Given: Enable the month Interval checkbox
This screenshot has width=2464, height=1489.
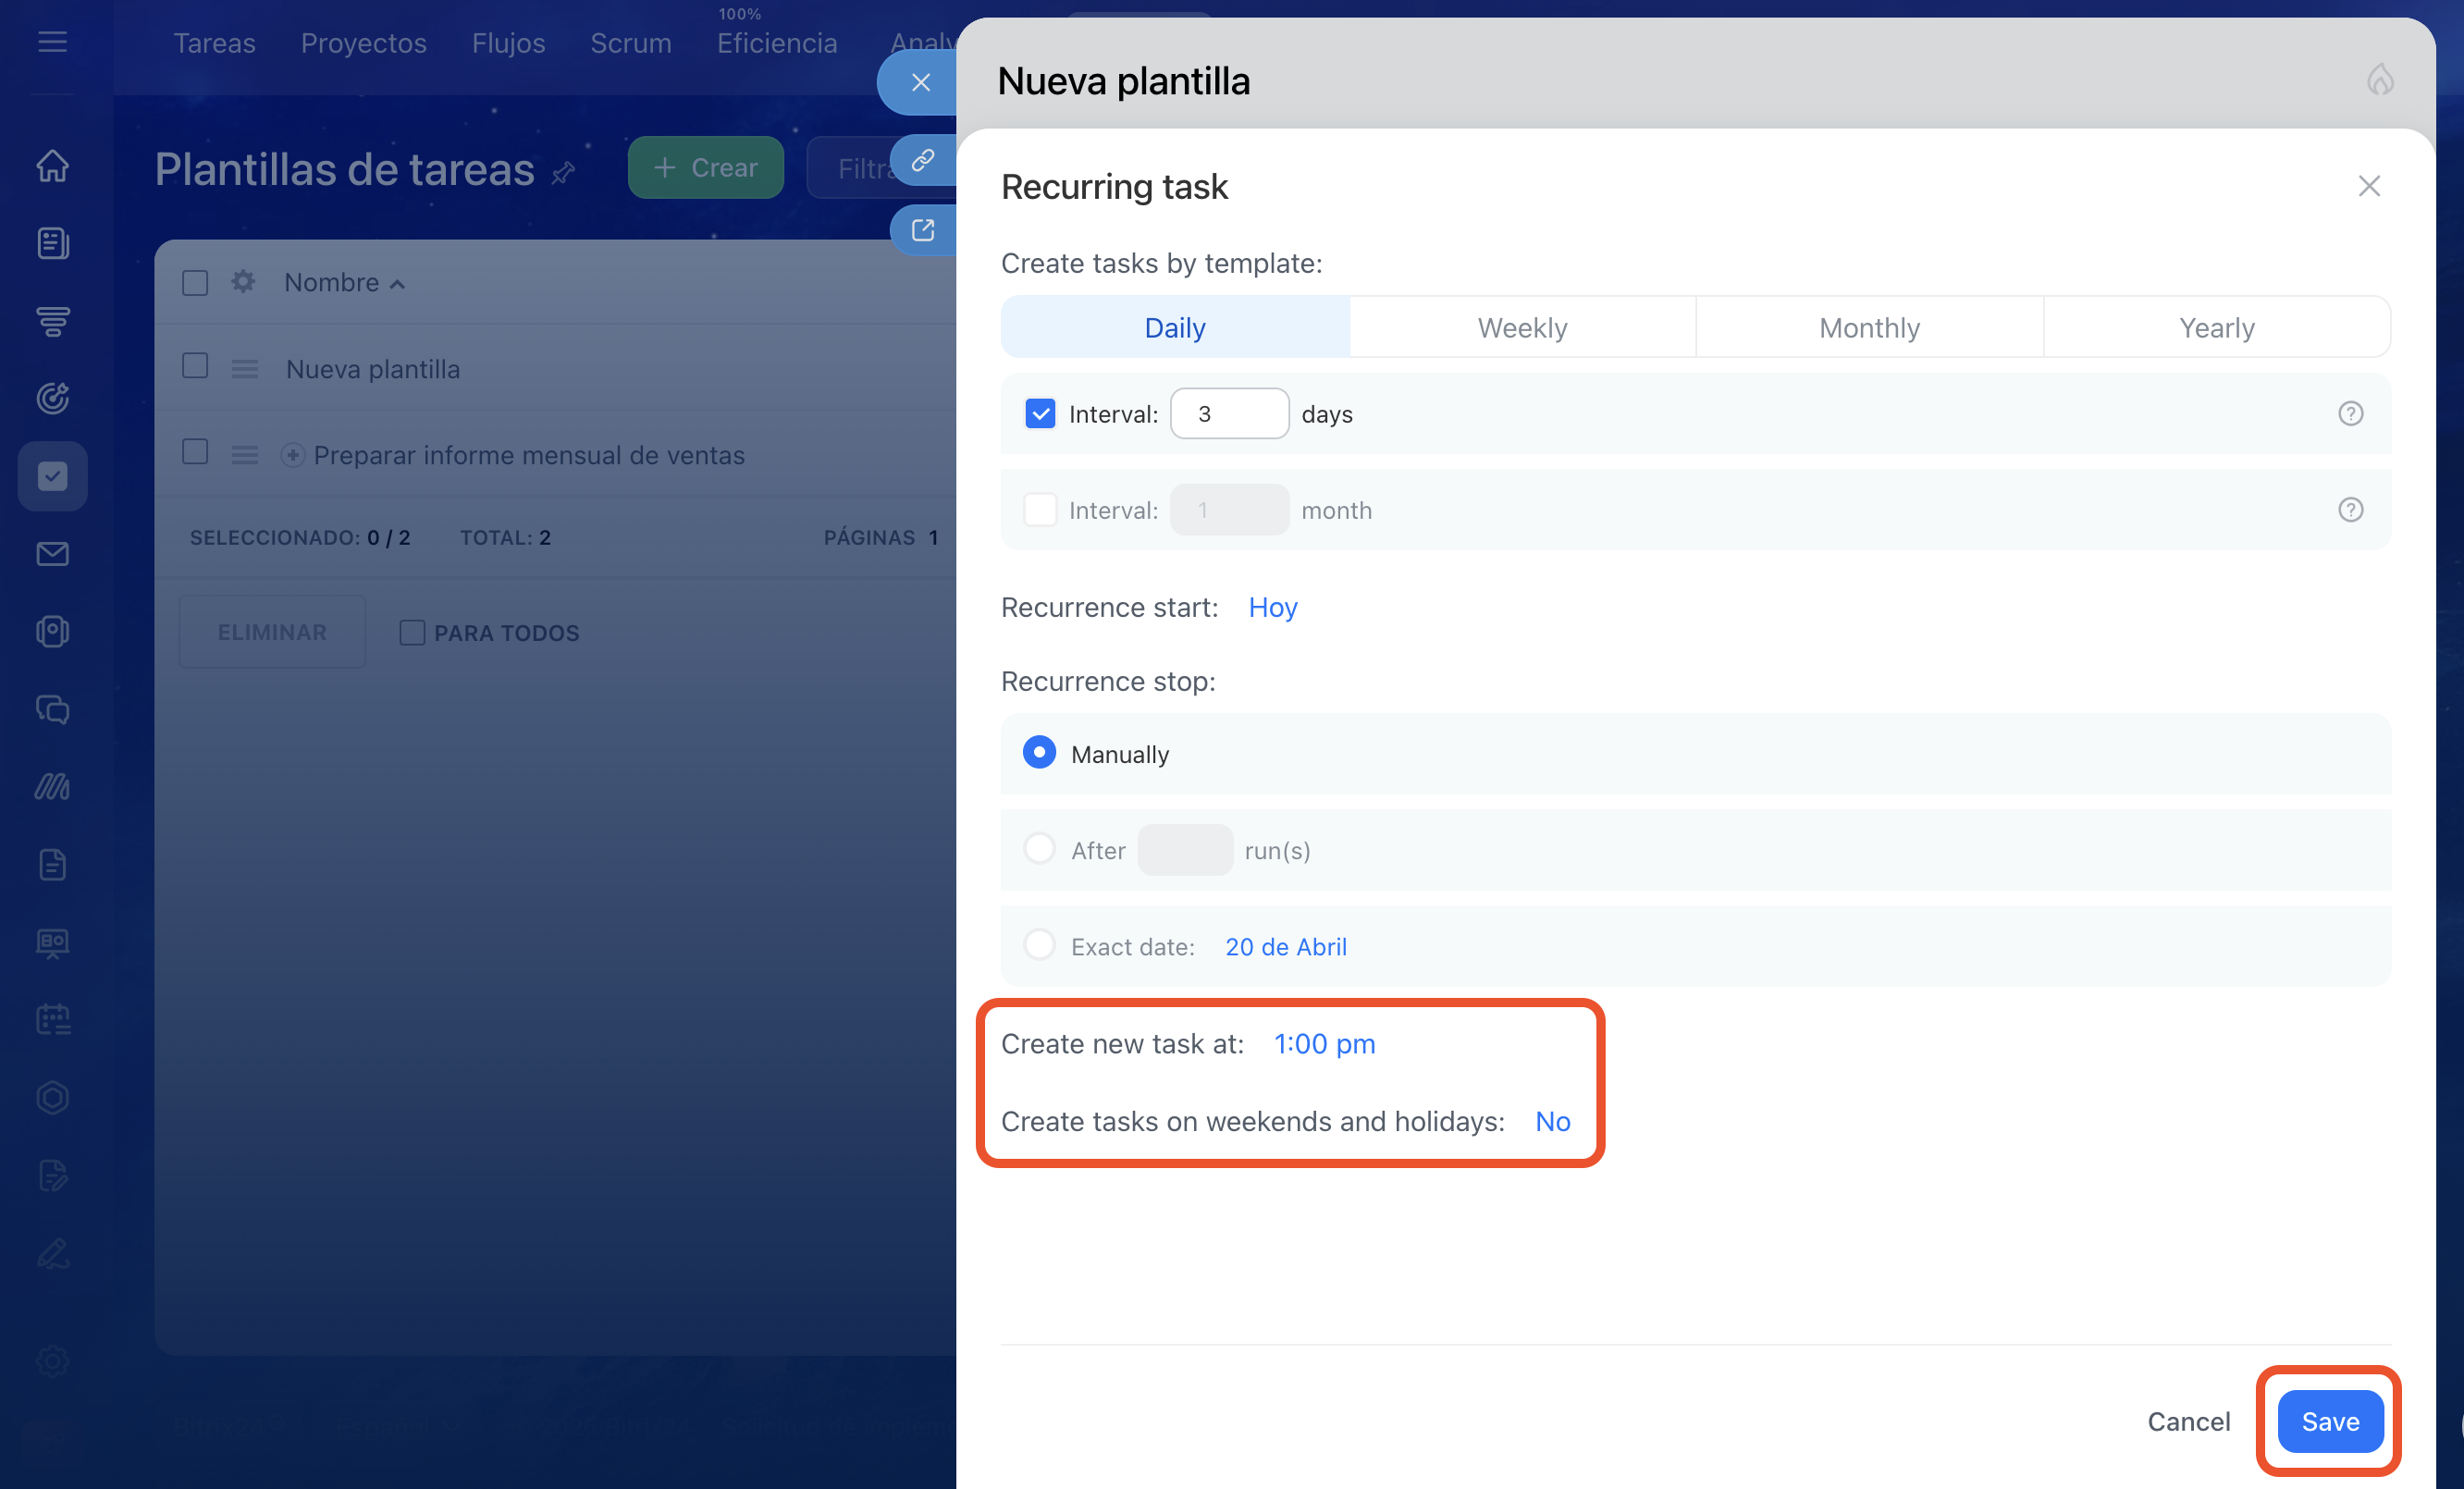Looking at the screenshot, I should 1040,510.
